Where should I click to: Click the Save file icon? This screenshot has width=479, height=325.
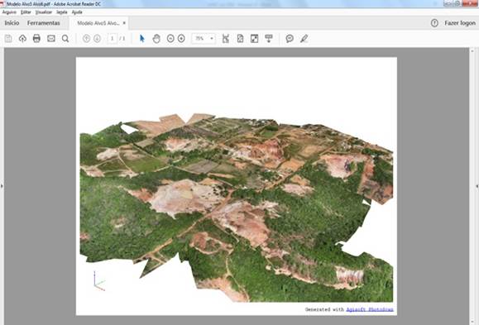(8, 39)
